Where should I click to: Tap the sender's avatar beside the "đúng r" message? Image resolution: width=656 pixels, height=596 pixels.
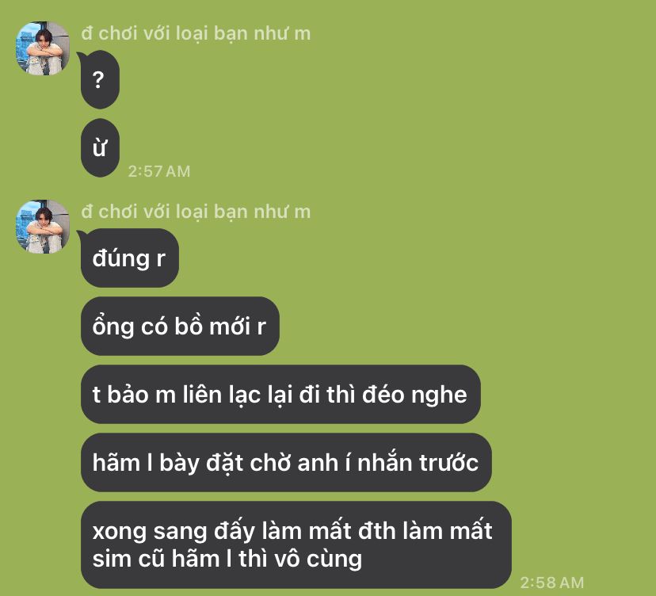click(x=43, y=227)
